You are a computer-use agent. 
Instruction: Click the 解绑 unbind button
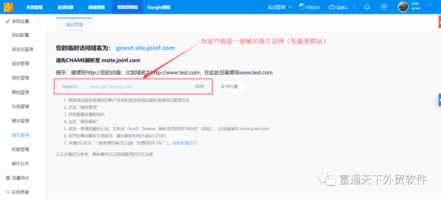click(200, 86)
